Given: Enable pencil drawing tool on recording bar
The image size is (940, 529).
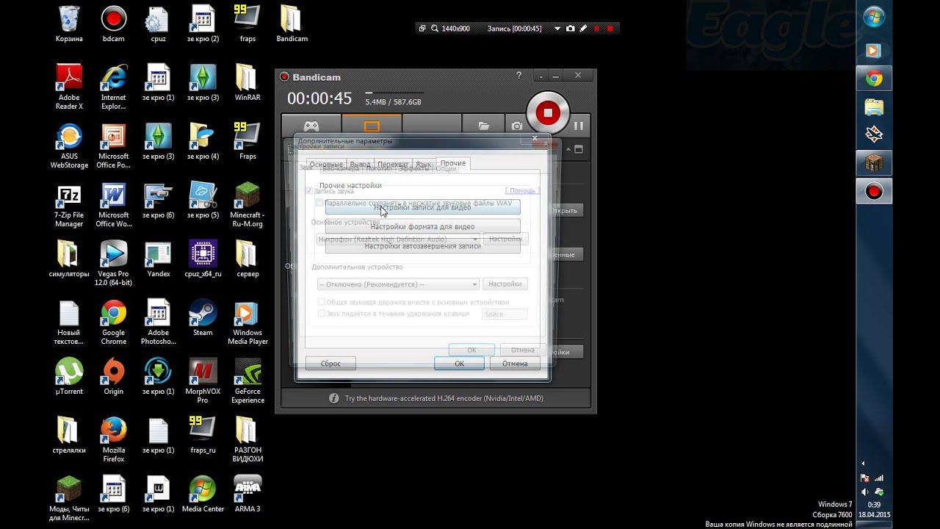Looking at the screenshot, I should coord(584,29).
